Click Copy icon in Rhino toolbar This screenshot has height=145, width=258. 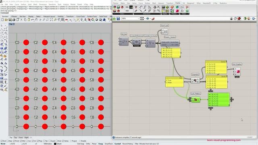(x=25, y=20)
